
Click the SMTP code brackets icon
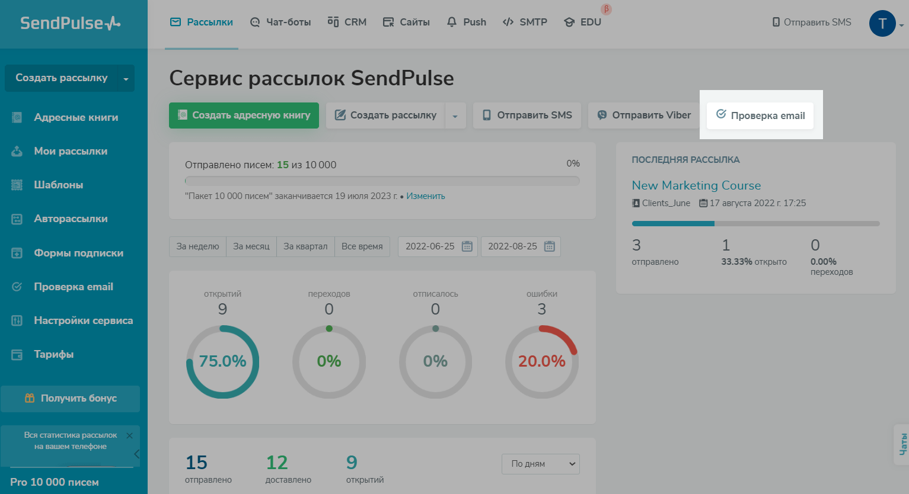click(x=508, y=23)
